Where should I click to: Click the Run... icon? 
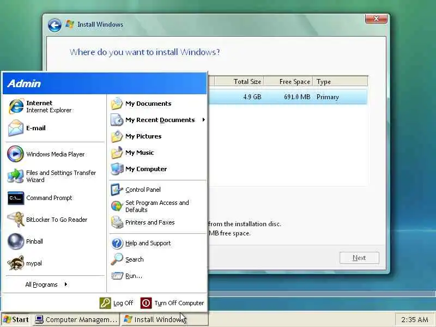tap(117, 276)
